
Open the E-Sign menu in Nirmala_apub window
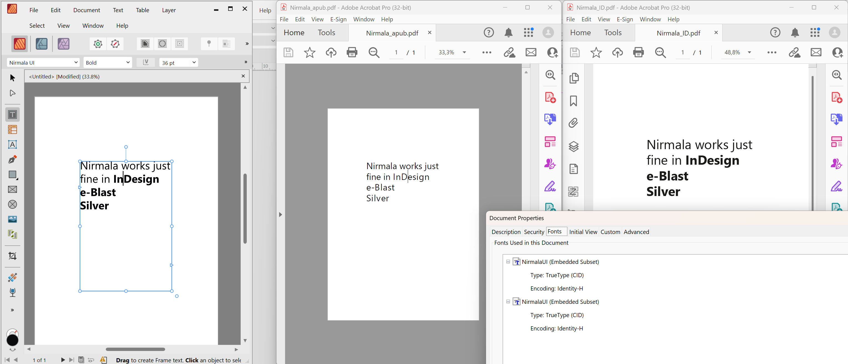pyautogui.click(x=338, y=19)
